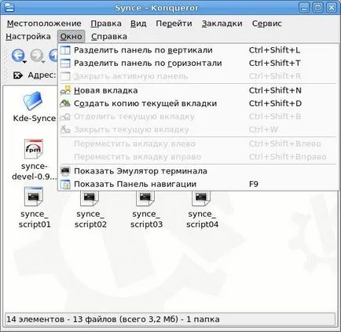Open the Справка menu

(x=109, y=36)
